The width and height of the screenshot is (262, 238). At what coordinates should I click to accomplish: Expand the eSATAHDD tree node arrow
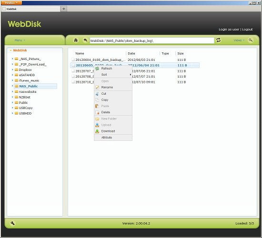coord(12,75)
